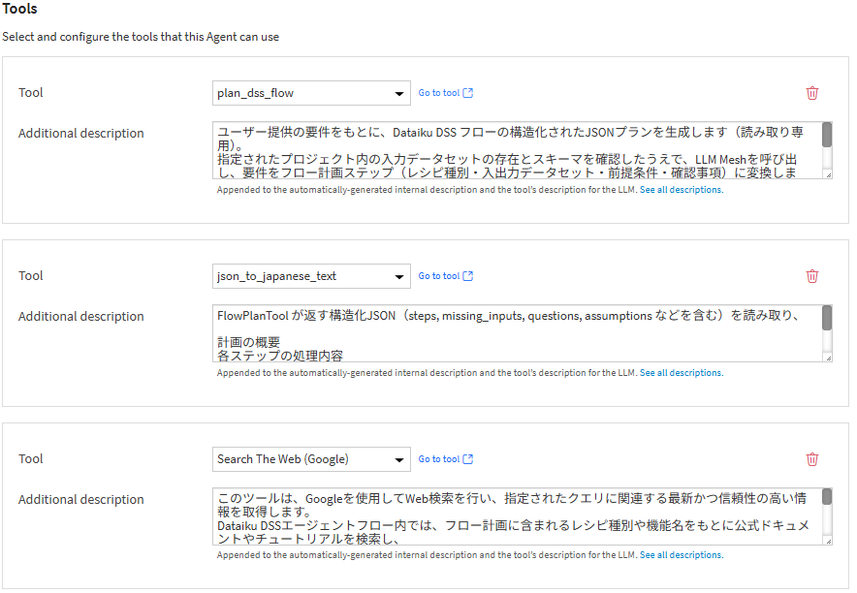Expand the json_to_japanese_text tool selector
Image resolution: width=857 pixels, height=593 pixels.
point(311,276)
